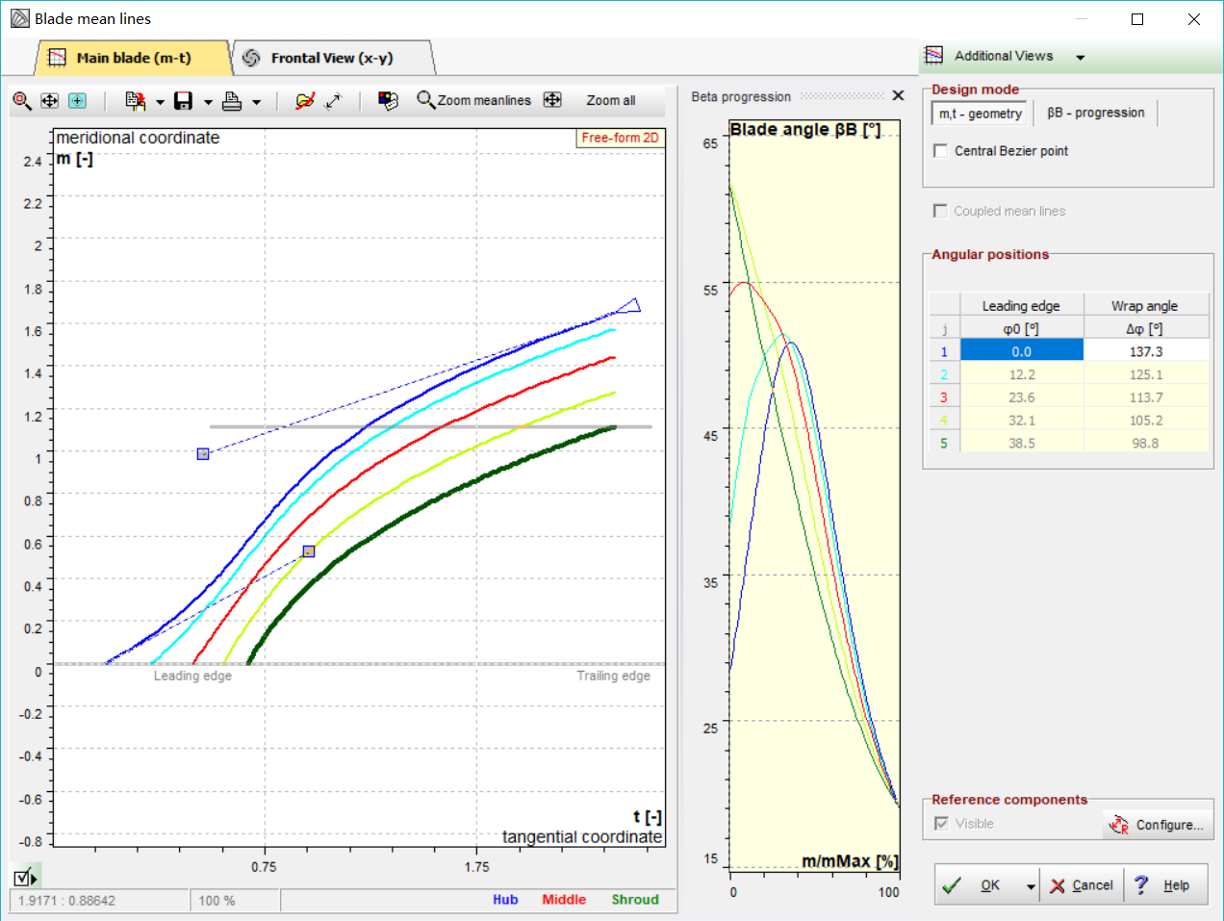
Task: Enable the Central Bezier point checkbox
Action: pyautogui.click(x=941, y=151)
